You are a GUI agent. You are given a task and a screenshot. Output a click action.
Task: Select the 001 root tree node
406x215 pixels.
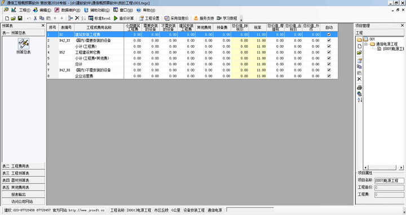point(372,39)
